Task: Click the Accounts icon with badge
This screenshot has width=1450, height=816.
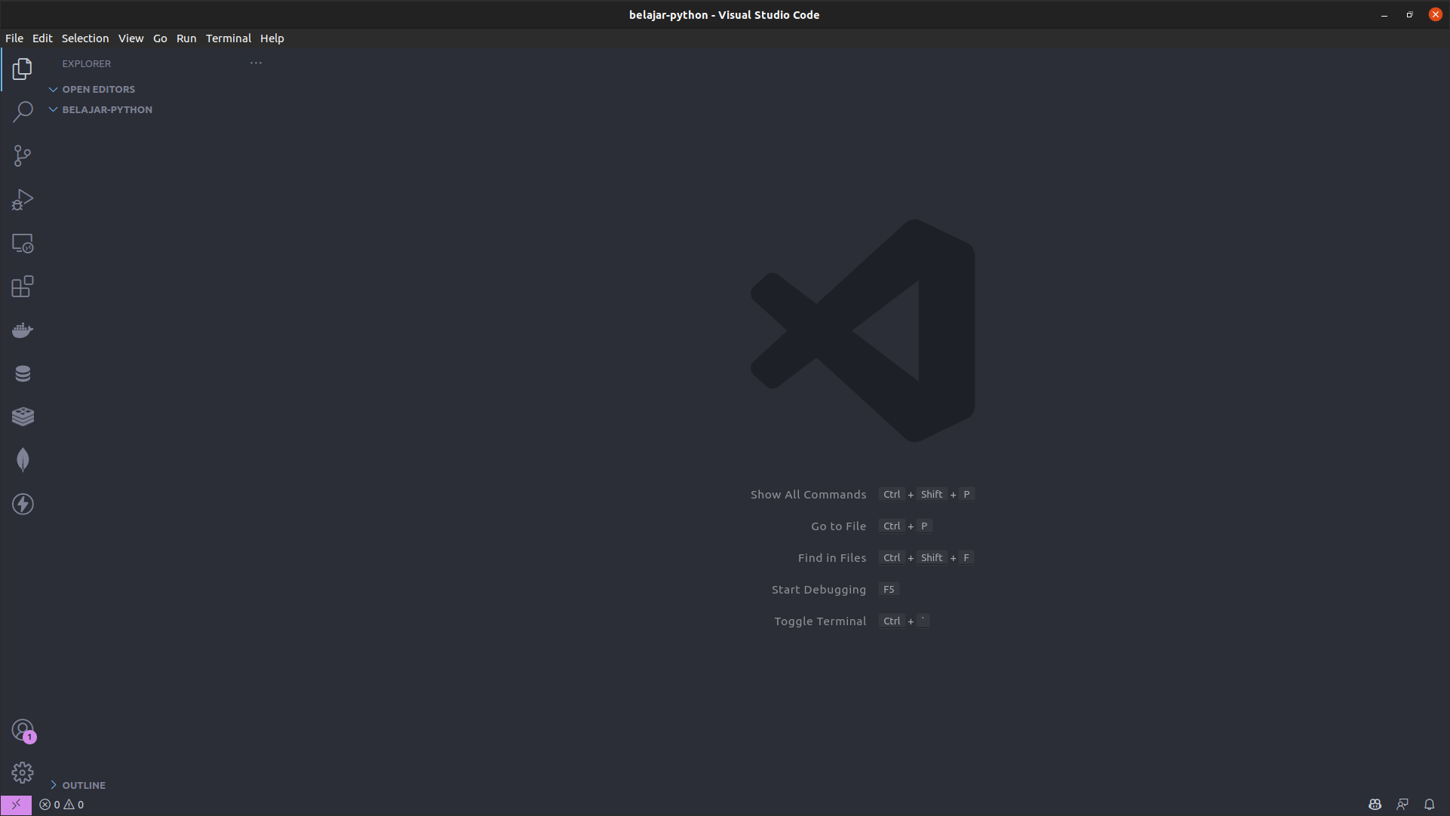Action: click(x=23, y=730)
